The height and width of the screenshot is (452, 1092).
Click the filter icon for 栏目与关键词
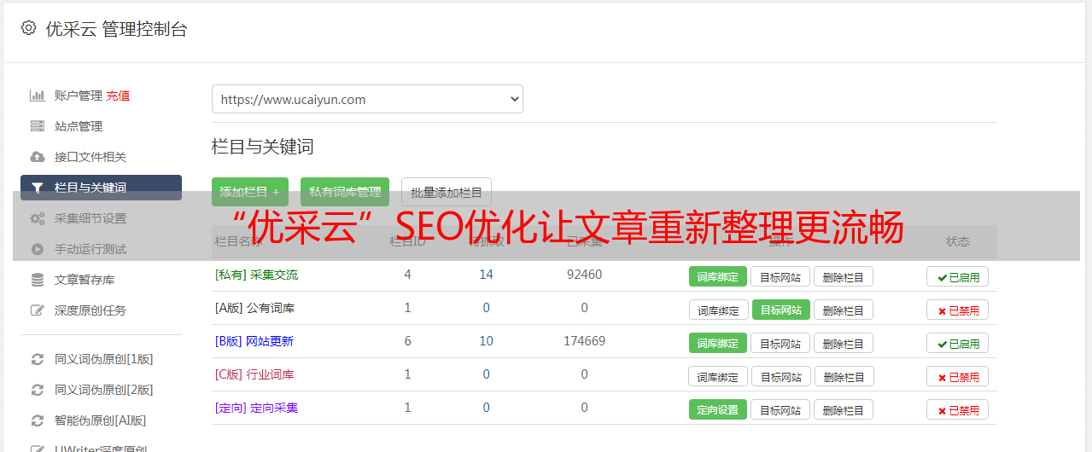click(37, 188)
